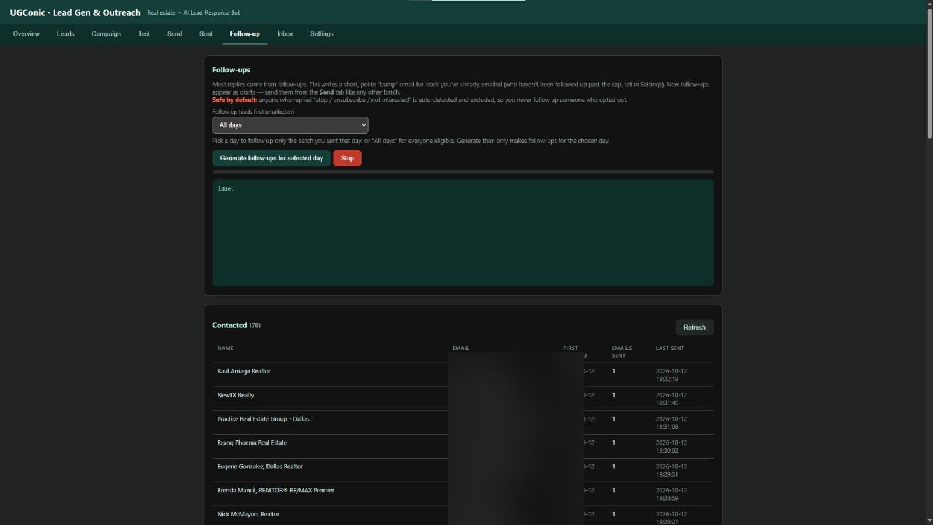Click the EMAILS SENT column header
The image size is (933, 525).
pos(622,352)
